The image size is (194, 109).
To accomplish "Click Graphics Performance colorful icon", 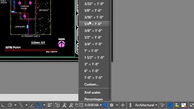I will [177, 105].
